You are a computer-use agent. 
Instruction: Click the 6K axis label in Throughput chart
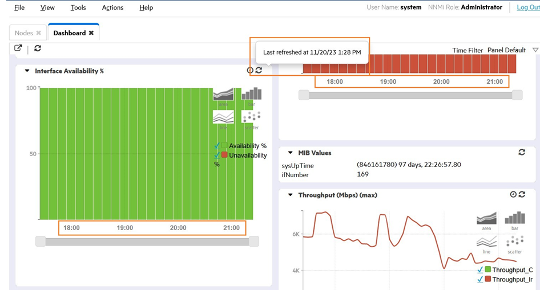coord(296,234)
